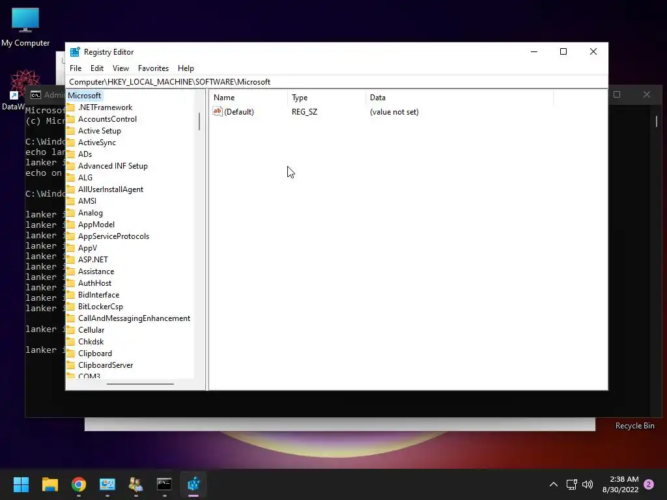Click the tree pane horizontal scrollbar thumb
Image resolution: width=667 pixels, height=500 pixels.
(140, 384)
